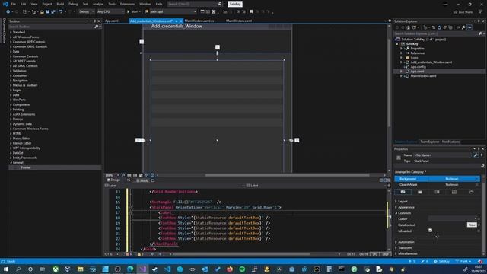This screenshot has height=274, width=487.
Task: Open the File menu
Action: point(14,4)
